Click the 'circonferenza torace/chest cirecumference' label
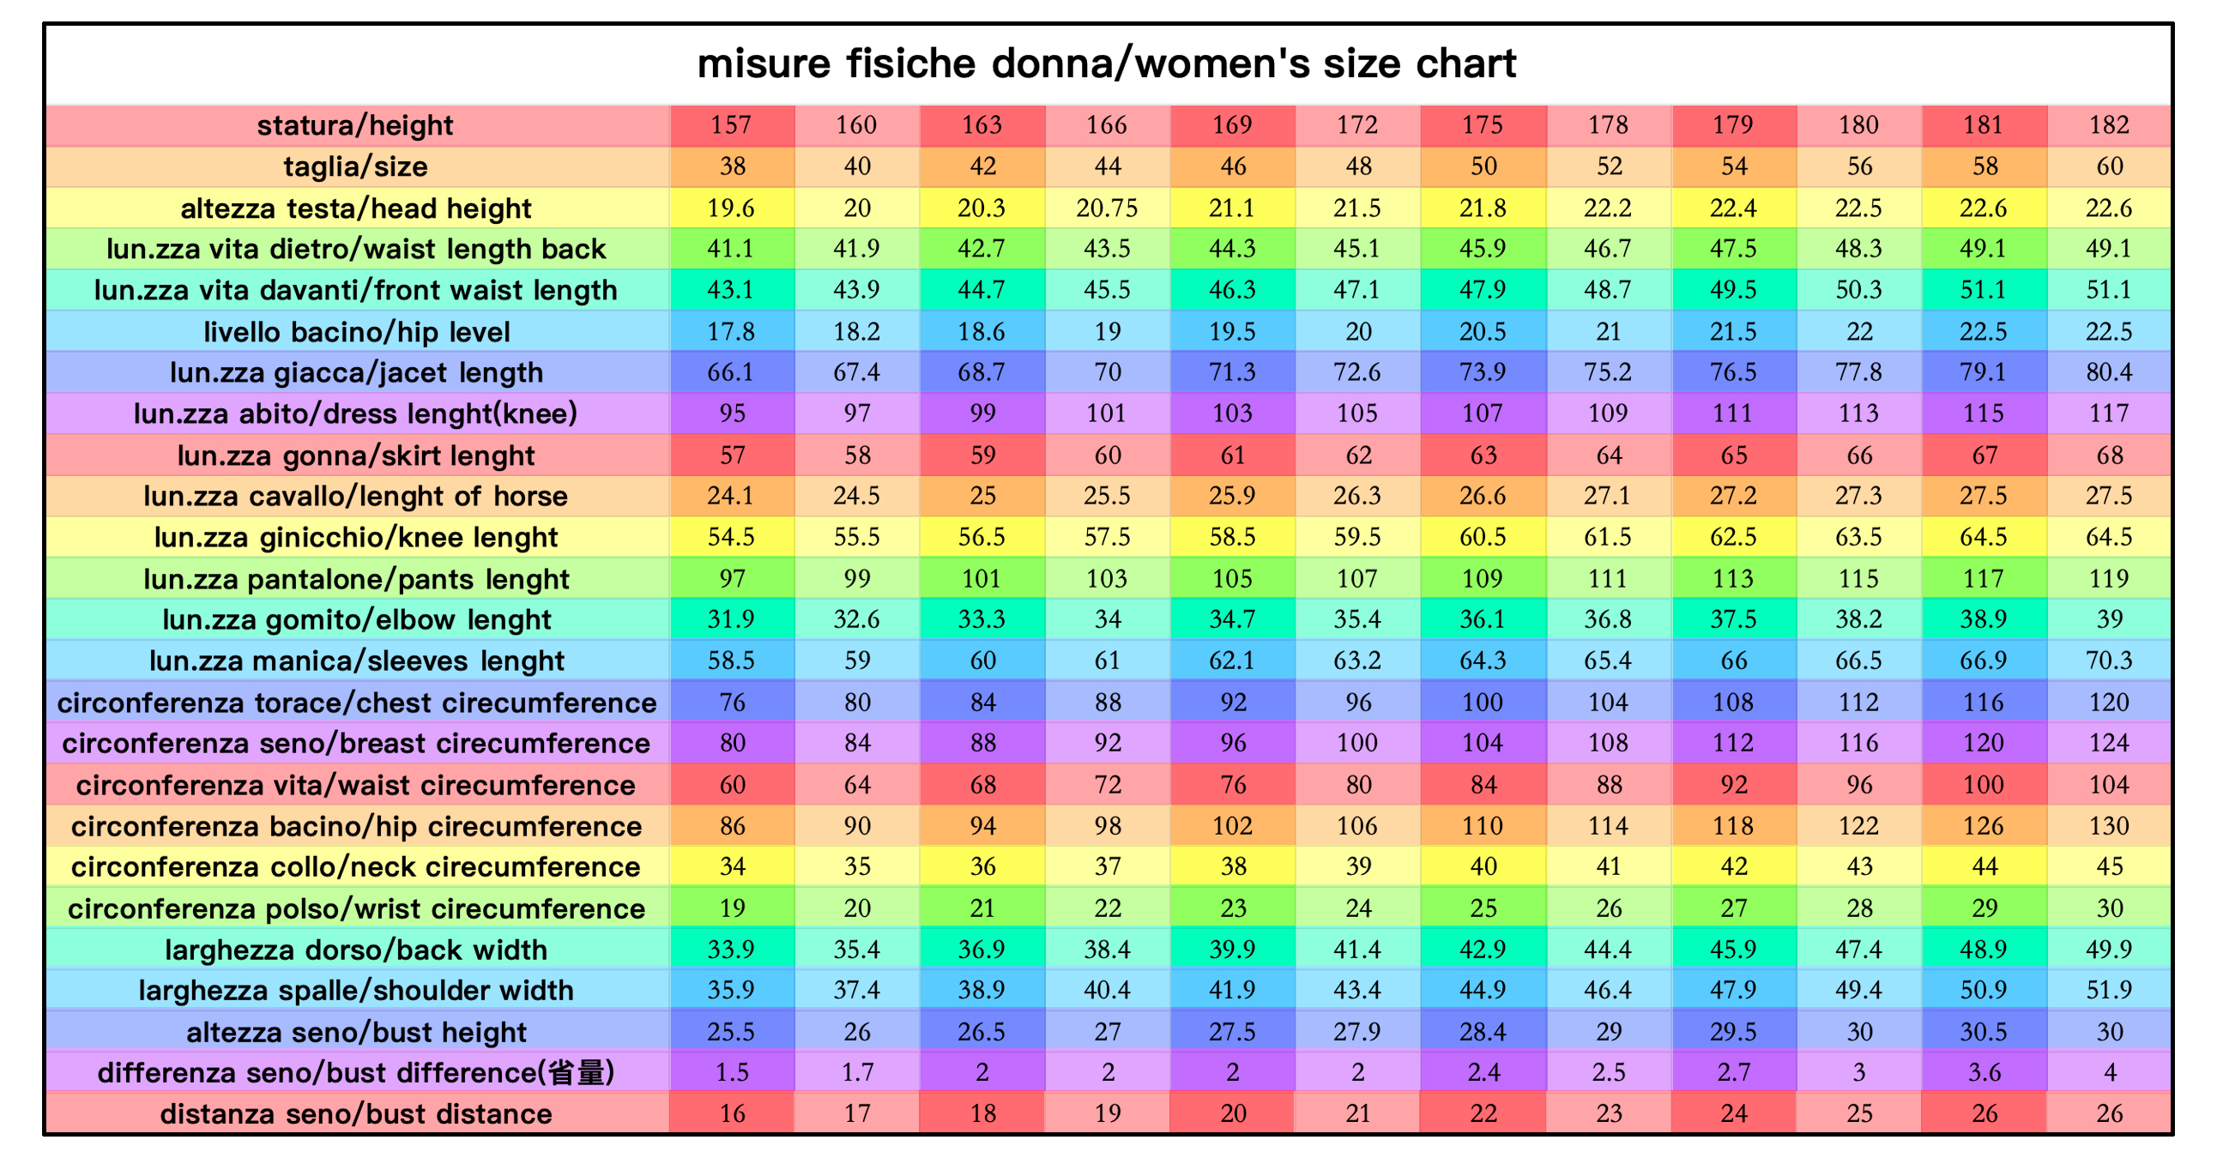2217x1158 pixels. pyautogui.click(x=356, y=703)
